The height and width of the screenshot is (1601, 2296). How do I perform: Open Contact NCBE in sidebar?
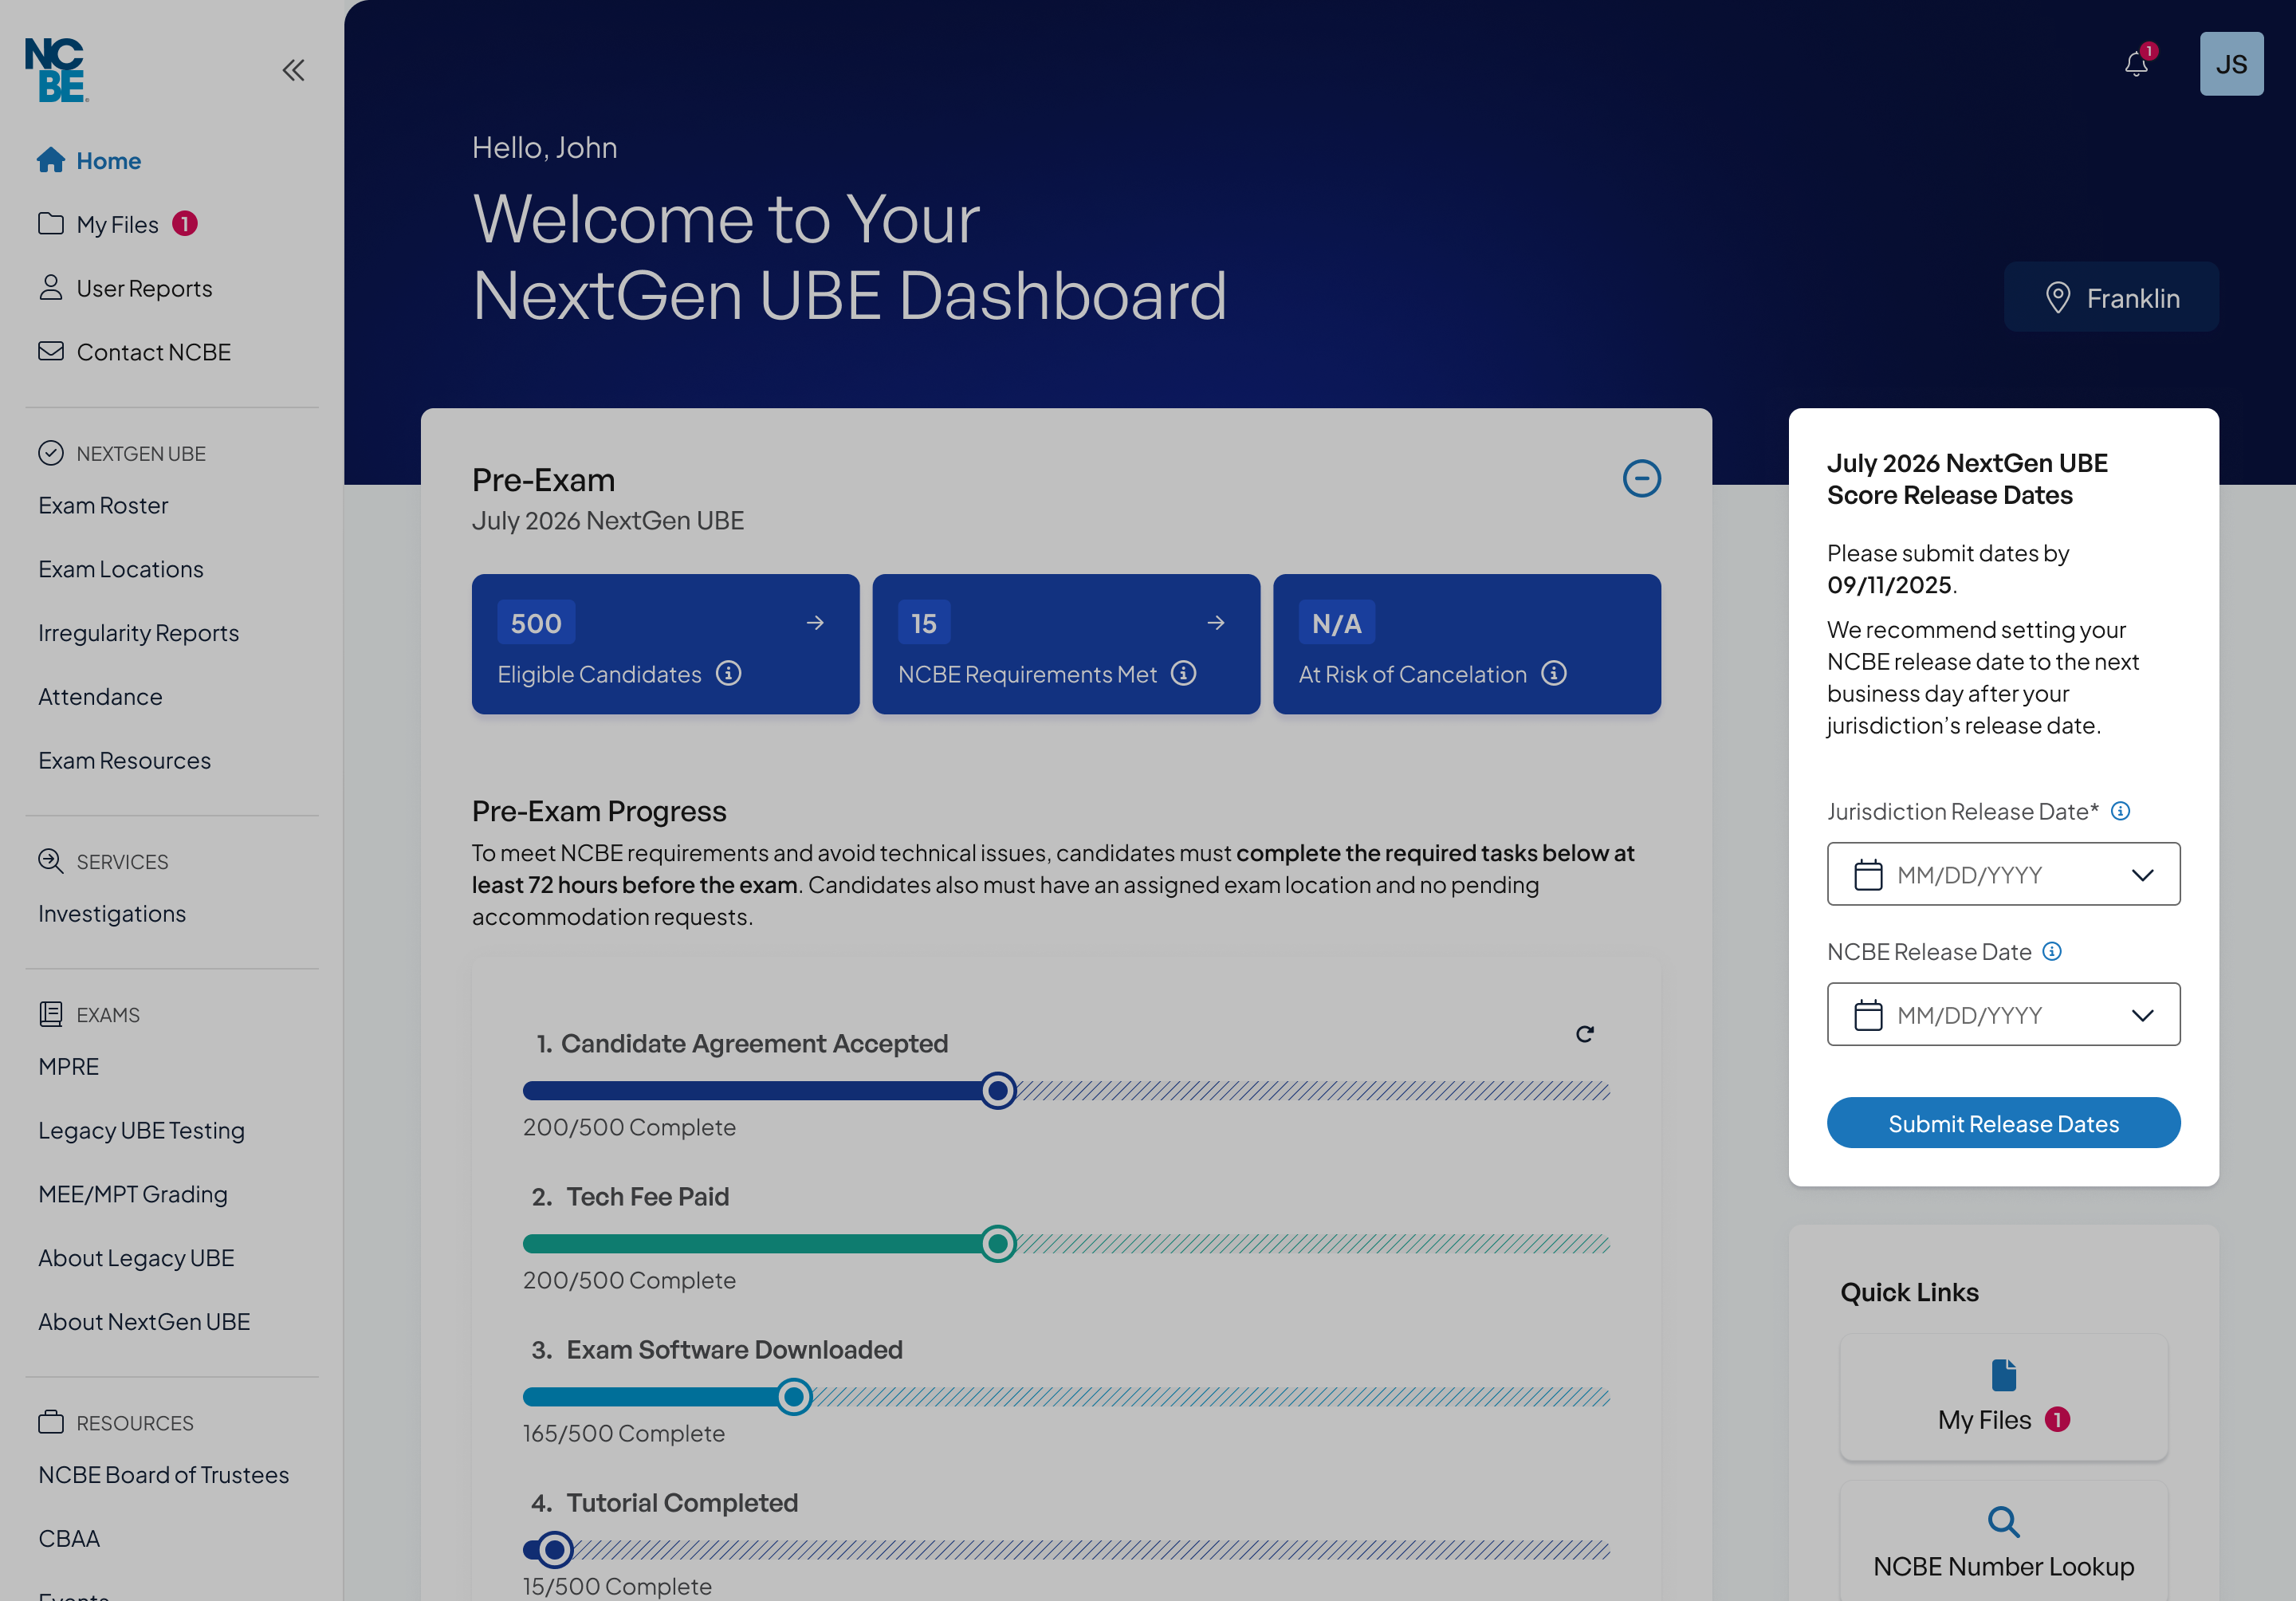pyautogui.click(x=134, y=352)
